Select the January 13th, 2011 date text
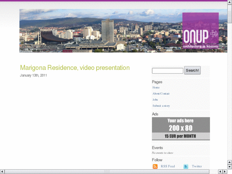The height and width of the screenshot is (174, 232). tap(33, 75)
